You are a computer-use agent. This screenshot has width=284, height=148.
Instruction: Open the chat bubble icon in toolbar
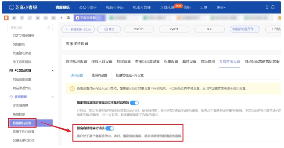[14, 18]
